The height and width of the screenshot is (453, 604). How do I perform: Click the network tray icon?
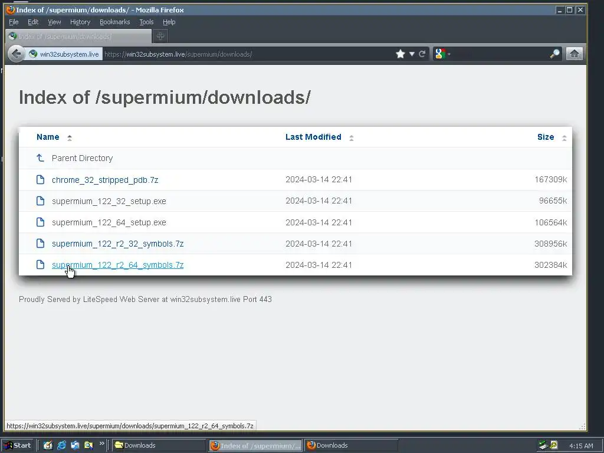(543, 445)
